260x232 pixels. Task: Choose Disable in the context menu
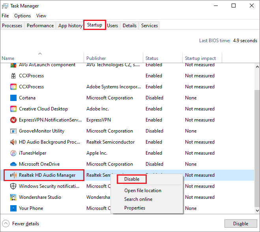click(x=132, y=179)
